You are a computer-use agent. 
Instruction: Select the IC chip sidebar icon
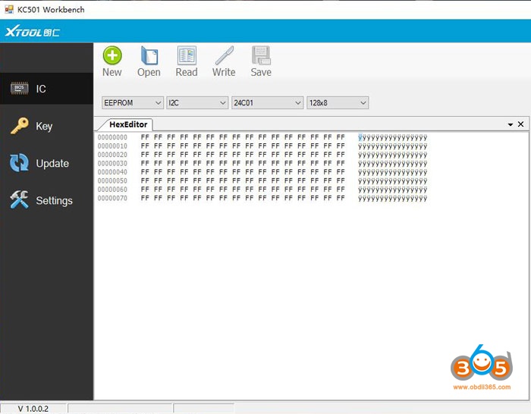coord(19,89)
